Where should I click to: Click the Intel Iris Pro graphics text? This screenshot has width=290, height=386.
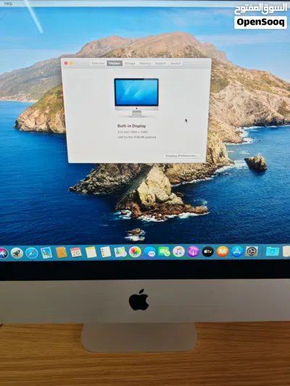pos(137,137)
